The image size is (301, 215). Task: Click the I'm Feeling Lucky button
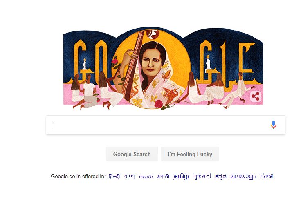[x=190, y=154]
